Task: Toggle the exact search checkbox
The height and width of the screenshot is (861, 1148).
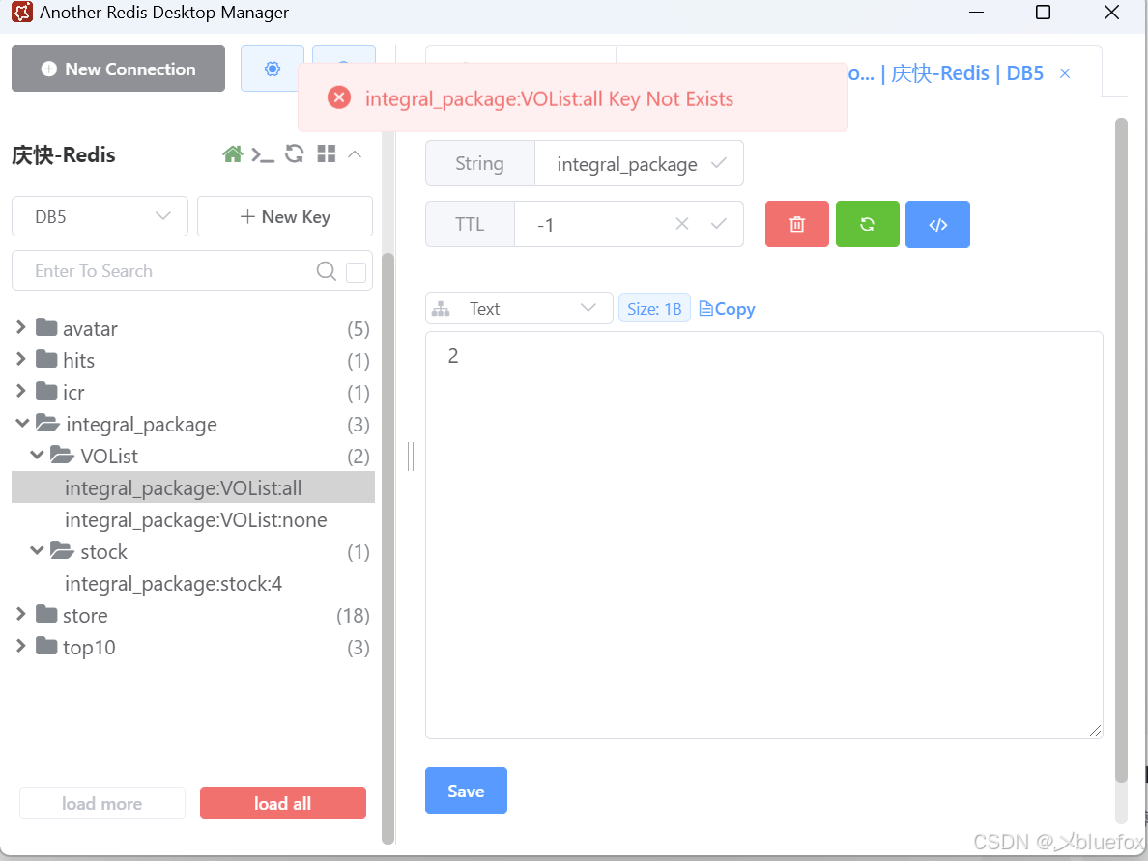Action: [x=356, y=272]
